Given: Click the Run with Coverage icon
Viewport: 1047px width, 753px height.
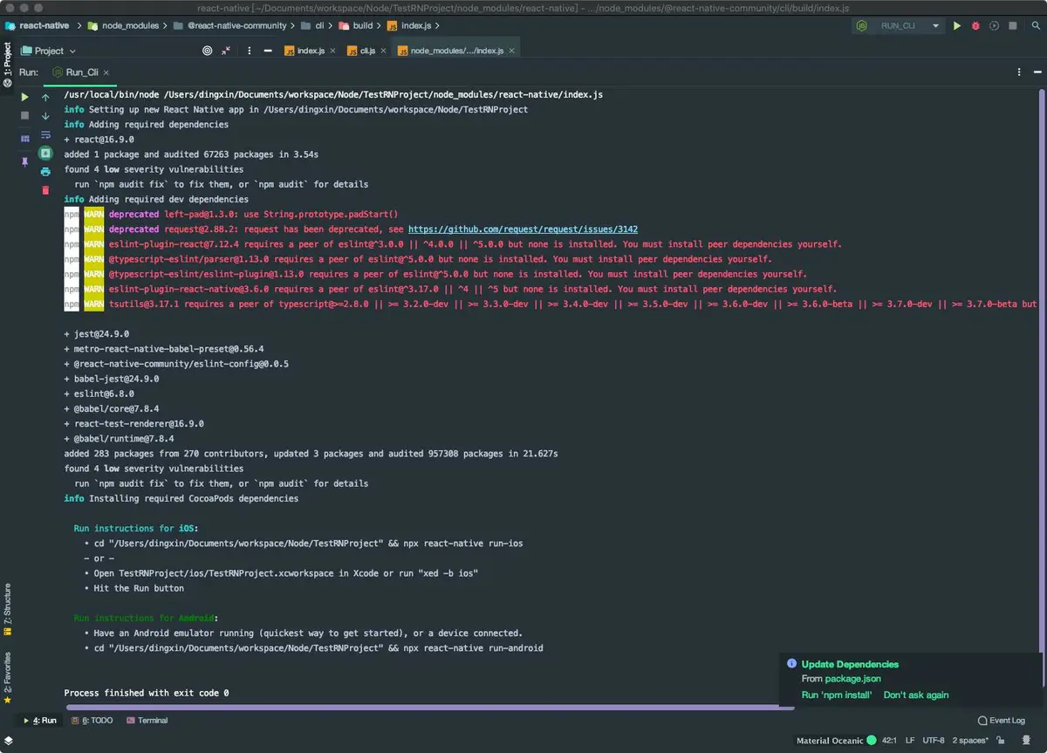Looking at the screenshot, I should pyautogui.click(x=995, y=26).
